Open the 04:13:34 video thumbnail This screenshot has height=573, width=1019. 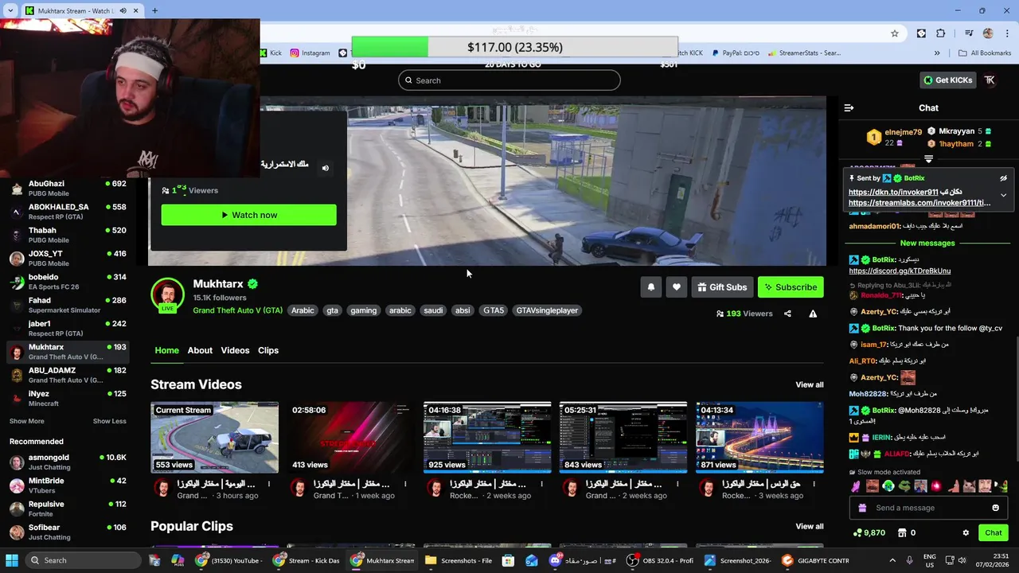(x=759, y=437)
